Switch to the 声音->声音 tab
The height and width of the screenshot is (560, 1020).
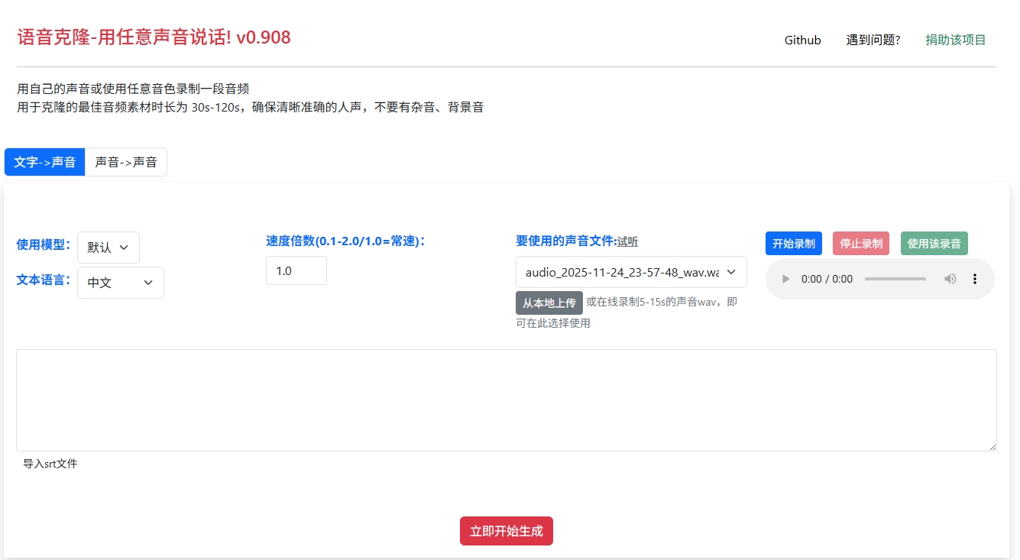tap(126, 161)
